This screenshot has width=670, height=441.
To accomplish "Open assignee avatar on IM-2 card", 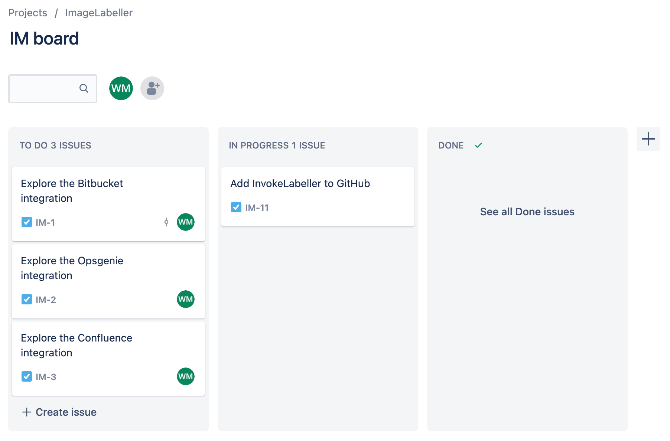I will (x=186, y=299).
